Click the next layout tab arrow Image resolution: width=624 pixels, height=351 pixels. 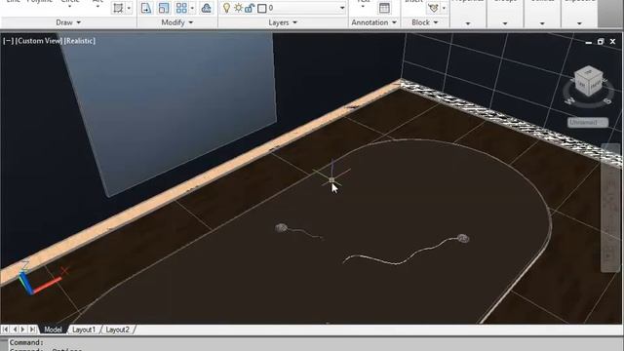[23, 330]
